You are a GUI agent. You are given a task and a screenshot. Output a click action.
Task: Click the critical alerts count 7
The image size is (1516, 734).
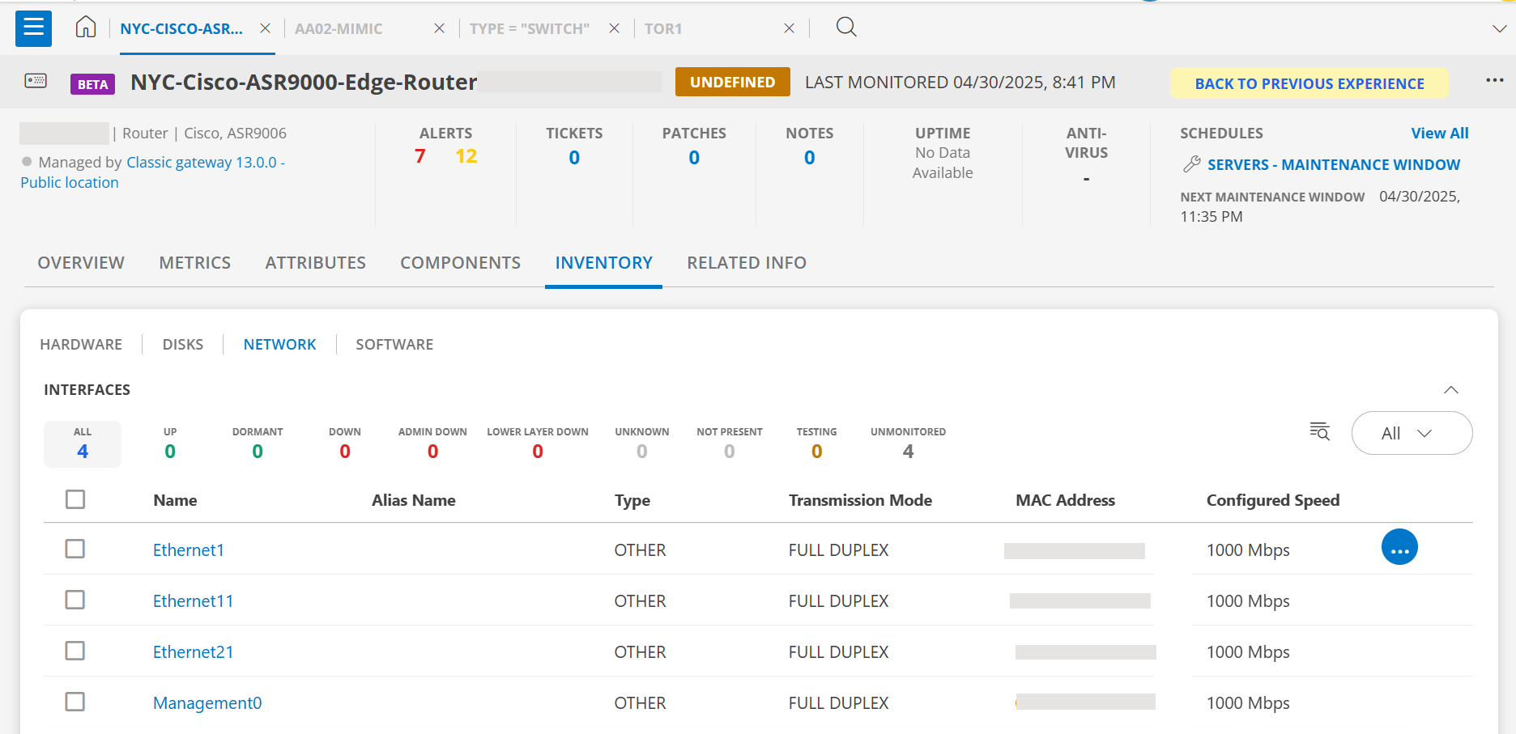[x=419, y=156]
